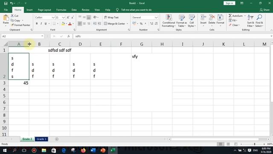Align cell text right
The width and height of the screenshot is (273, 154).
click(89, 24)
